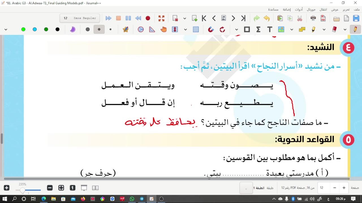Image resolution: width=362 pixels, height=203 pixels.
Task: Toggle the fill shape purple icon
Action: [x=73, y=29]
